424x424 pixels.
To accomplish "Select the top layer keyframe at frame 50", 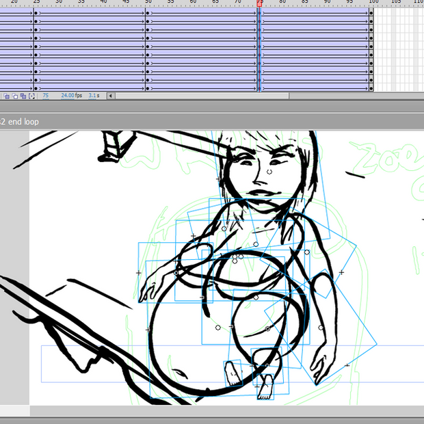I will (148, 13).
